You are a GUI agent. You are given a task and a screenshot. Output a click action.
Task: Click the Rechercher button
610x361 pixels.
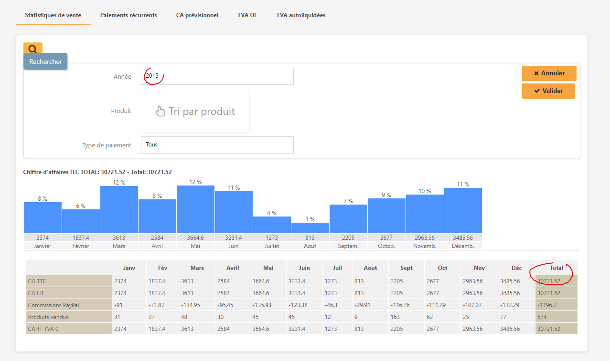pos(45,62)
